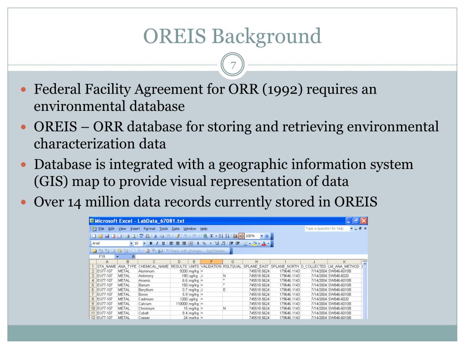This screenshot has width=465, height=349.
Task: Click the Align Left icon
Action: 171,243
